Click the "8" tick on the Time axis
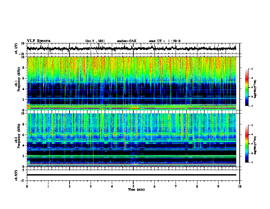 point(197,186)
